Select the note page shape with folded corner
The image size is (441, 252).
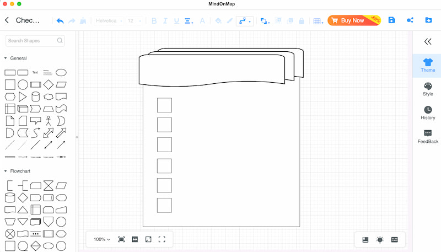point(10,121)
